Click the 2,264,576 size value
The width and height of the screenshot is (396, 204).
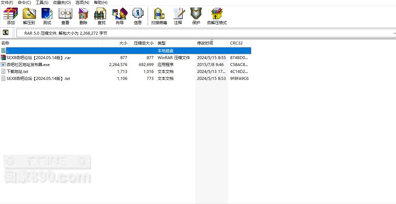point(118,65)
